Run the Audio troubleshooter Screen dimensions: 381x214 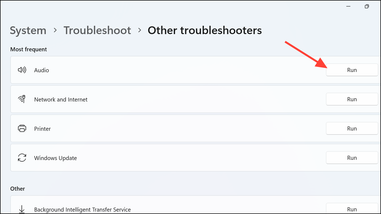(x=352, y=70)
